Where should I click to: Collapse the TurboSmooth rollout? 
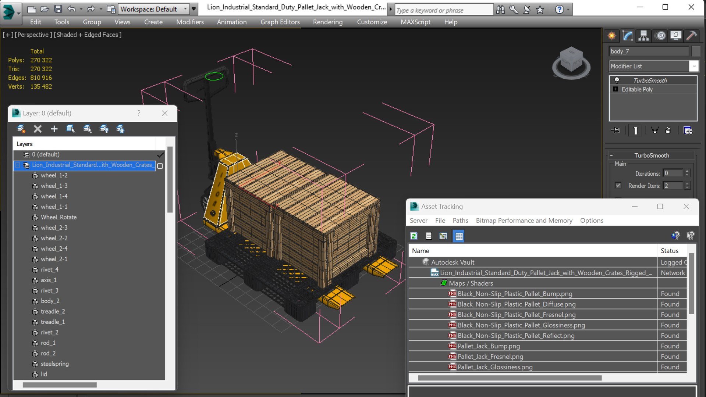click(x=611, y=155)
